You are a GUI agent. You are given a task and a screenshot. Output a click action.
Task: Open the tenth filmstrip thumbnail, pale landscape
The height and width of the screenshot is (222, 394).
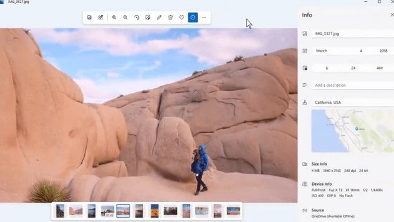(202, 210)
